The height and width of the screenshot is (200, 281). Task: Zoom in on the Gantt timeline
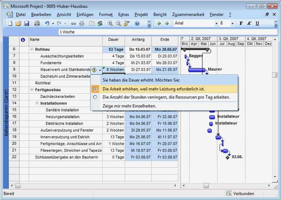click(x=110, y=23)
